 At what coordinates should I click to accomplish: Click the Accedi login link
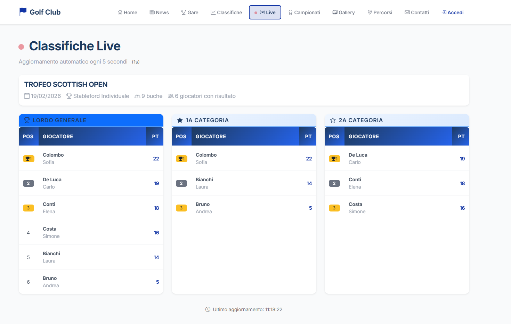pyautogui.click(x=453, y=13)
